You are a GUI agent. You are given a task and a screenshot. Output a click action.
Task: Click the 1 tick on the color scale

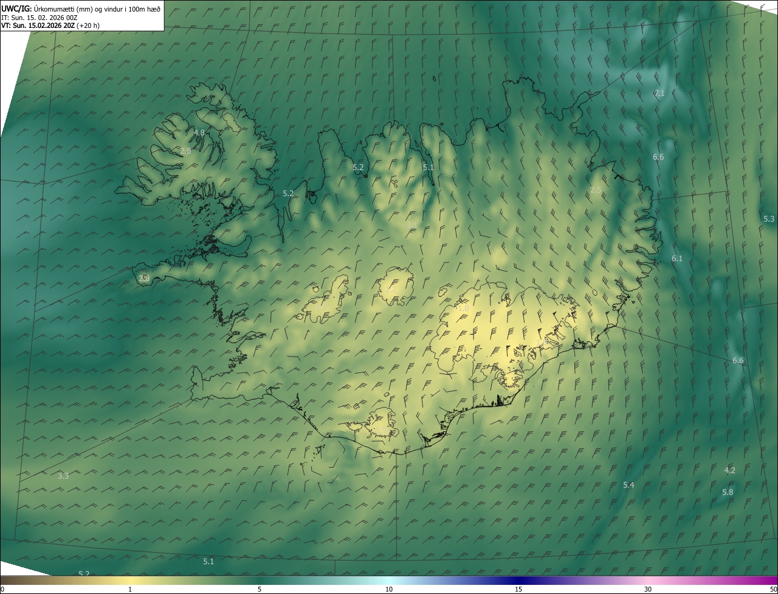click(x=130, y=589)
